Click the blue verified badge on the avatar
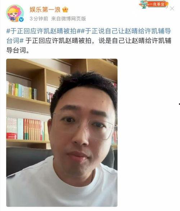This screenshot has width=180, height=211. 21,19
